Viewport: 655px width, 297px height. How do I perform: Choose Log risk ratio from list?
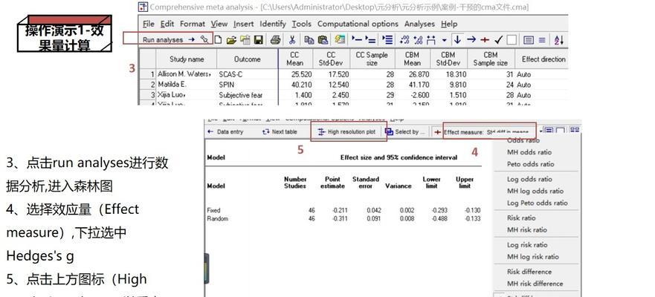[527, 245]
